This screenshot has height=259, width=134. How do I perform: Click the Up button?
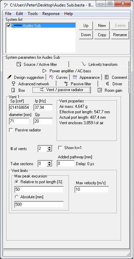(86, 26)
